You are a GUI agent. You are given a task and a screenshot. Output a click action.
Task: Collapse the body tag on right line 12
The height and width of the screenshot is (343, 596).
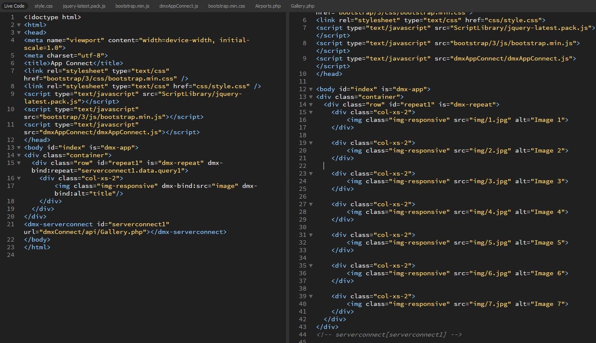coord(311,89)
